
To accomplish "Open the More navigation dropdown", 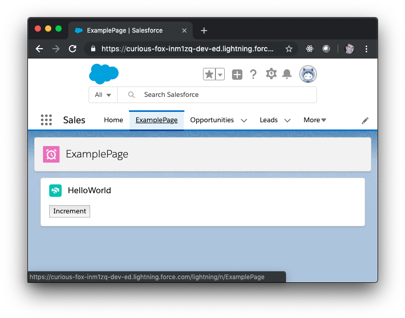I will (315, 120).
